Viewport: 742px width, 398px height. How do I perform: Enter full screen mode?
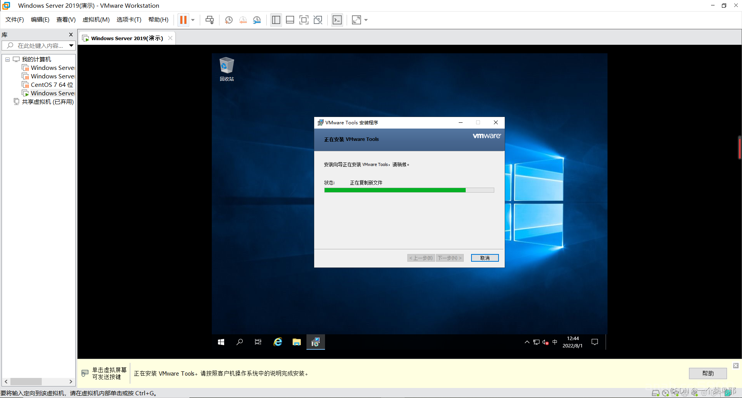[x=304, y=20]
